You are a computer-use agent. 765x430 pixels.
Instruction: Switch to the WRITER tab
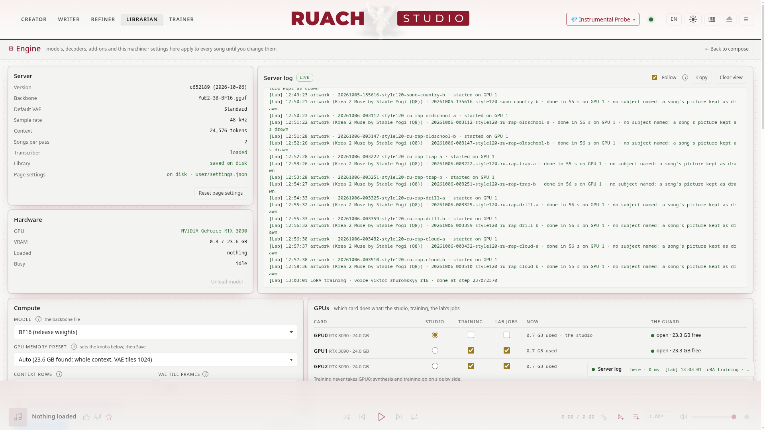click(69, 19)
